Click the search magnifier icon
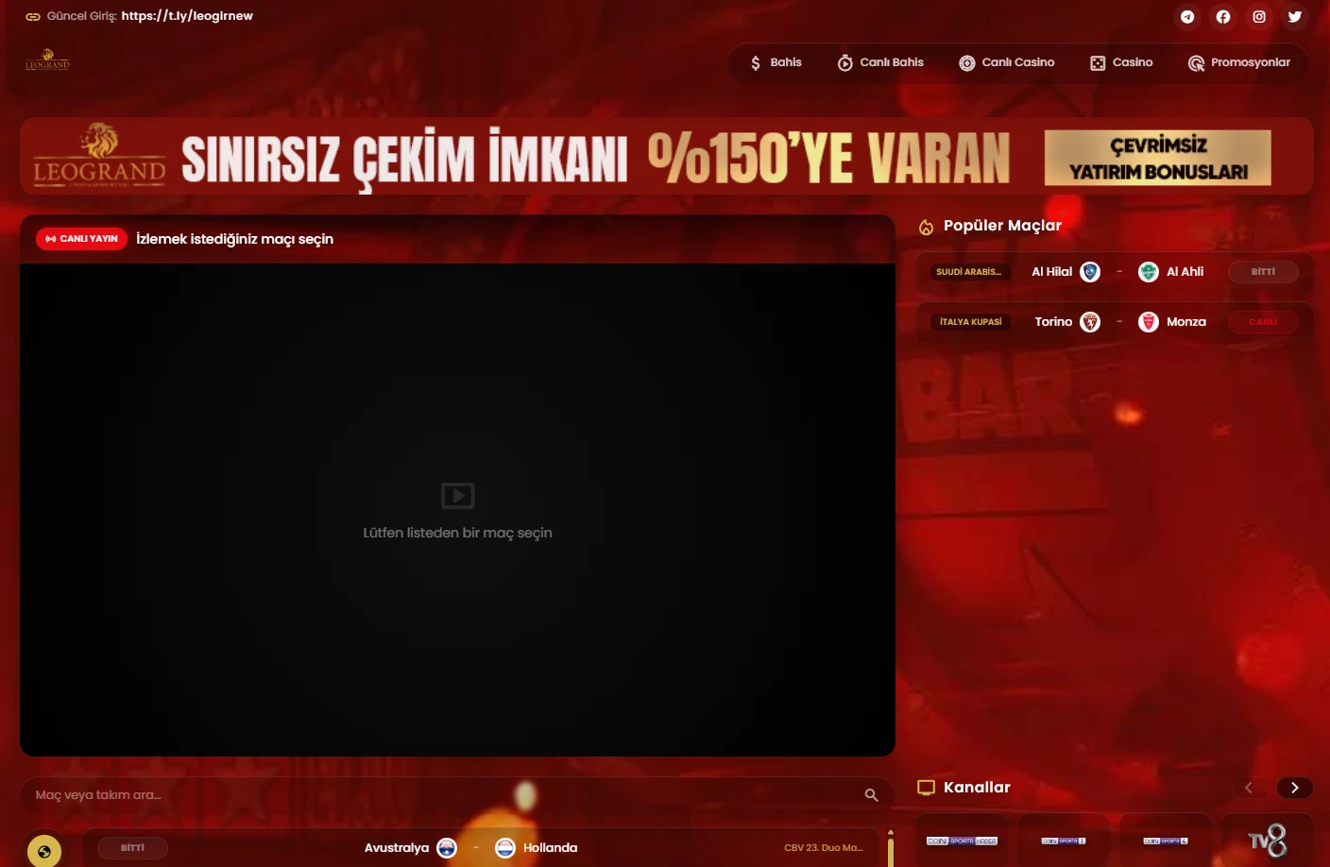 pyautogui.click(x=872, y=795)
